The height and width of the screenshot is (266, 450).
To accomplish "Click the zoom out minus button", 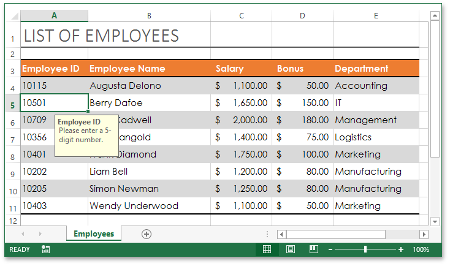I will pos(330,249).
